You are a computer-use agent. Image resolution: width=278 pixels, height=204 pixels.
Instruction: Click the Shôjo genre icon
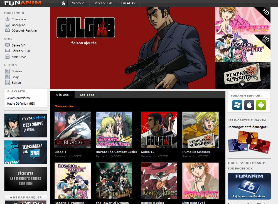pyautogui.click(x=8, y=77)
